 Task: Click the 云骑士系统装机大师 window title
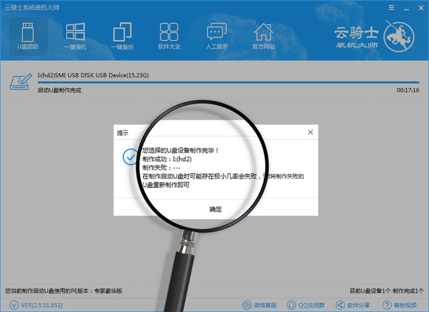(32, 7)
